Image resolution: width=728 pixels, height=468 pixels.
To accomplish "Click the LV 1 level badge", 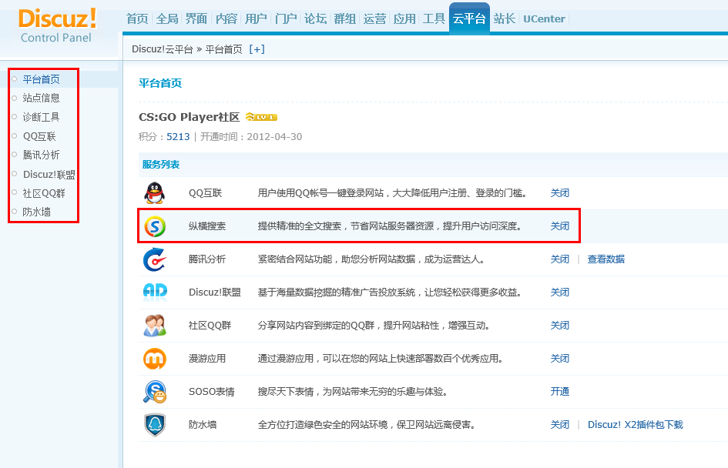I will pyautogui.click(x=261, y=117).
